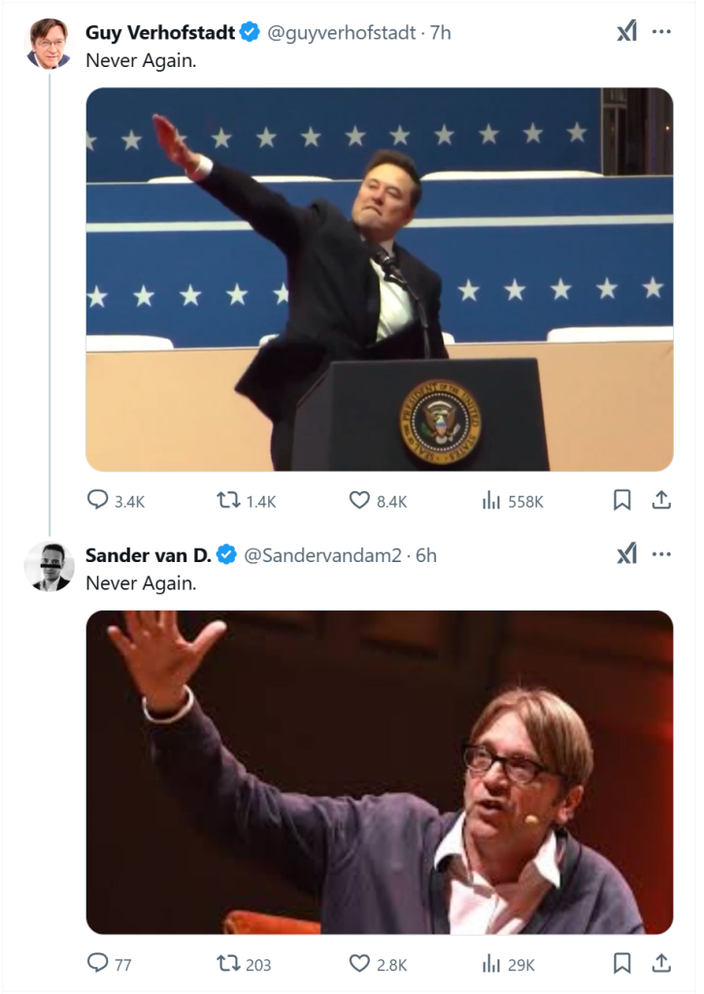Image resolution: width=704 pixels, height=994 pixels.
Task: Open Grok on Guy Verhofstadt's tweet
Action: [627, 32]
